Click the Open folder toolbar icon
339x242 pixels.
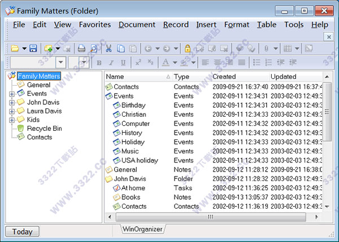pos(15,49)
